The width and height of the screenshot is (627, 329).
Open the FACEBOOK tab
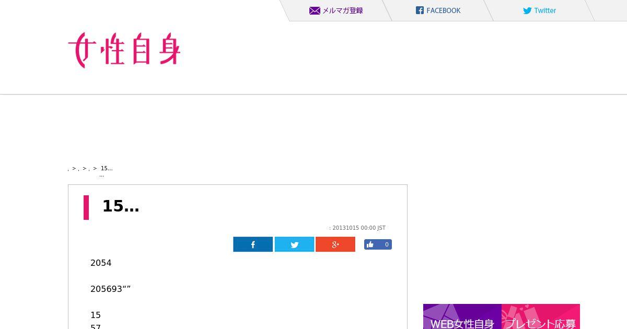pos(438,10)
